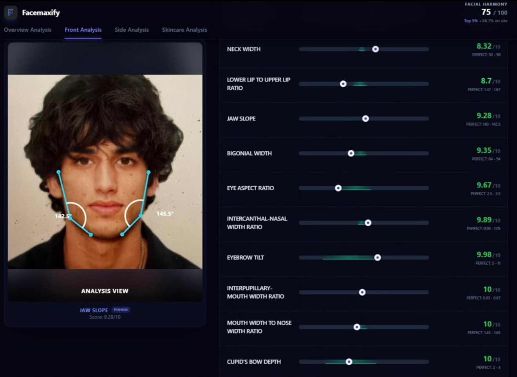The width and height of the screenshot is (517, 377).
Task: Go to the Skincare Analysis tab
Action: [x=184, y=30]
